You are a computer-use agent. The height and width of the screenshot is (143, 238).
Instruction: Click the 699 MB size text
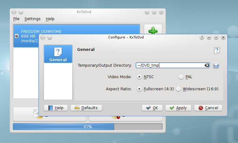(28, 36)
